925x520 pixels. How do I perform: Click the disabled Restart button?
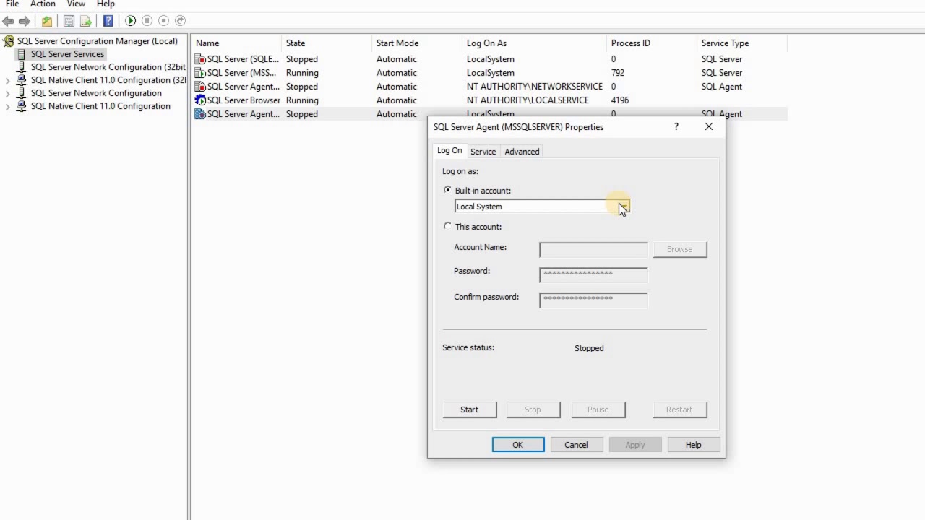679,409
